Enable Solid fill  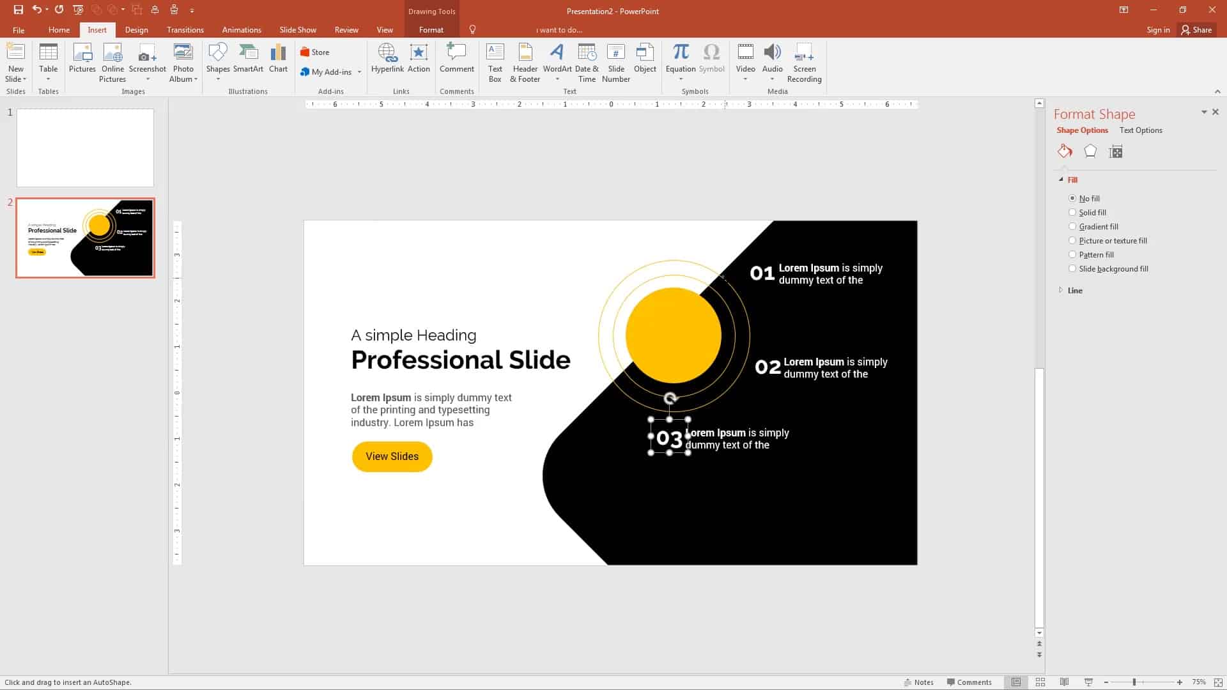(x=1072, y=212)
